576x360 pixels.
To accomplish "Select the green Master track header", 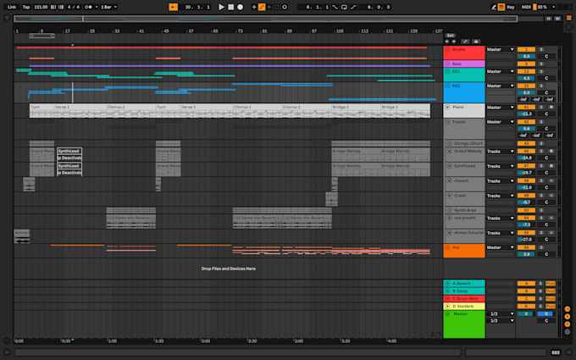I will tap(464, 324).
